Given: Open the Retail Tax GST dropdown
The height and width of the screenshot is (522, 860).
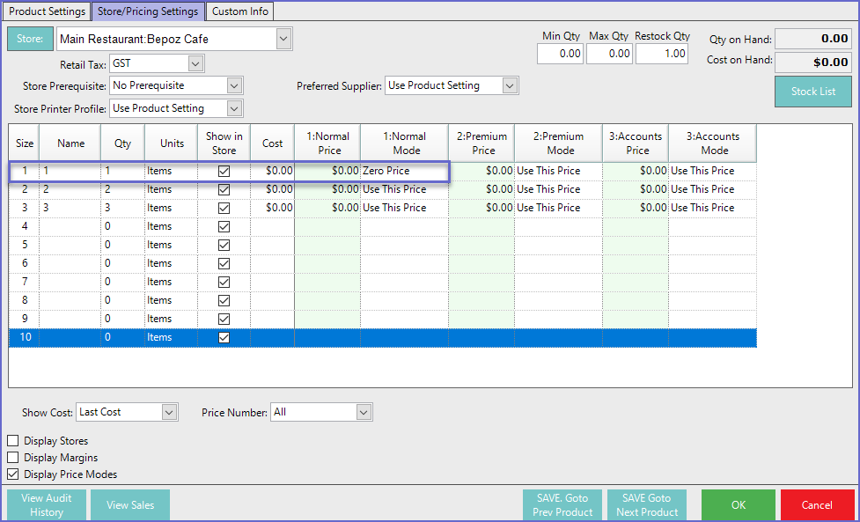Looking at the screenshot, I should (x=195, y=63).
